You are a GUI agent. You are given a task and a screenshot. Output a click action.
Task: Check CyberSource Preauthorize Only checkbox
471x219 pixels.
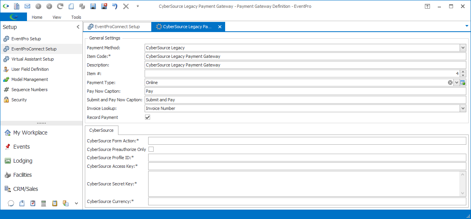[151, 149]
